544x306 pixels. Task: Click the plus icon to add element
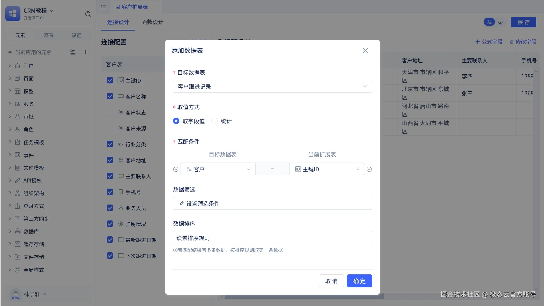point(85,52)
